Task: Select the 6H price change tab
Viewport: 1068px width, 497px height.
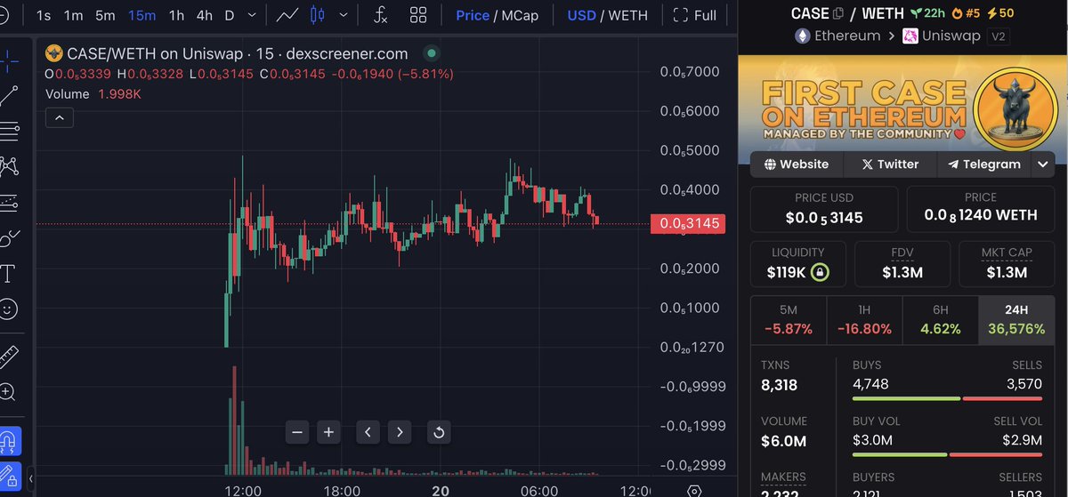Action: coord(940,320)
